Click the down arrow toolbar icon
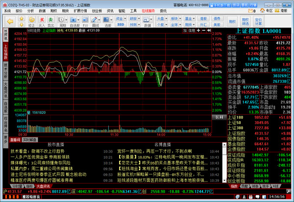 pyautogui.click(x=22, y=25)
